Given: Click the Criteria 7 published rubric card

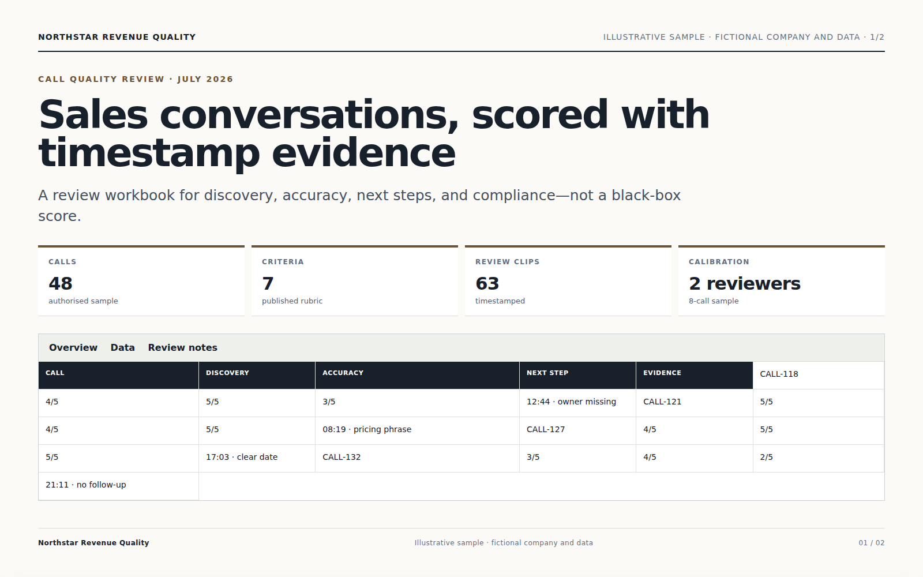Looking at the screenshot, I should tap(355, 281).
